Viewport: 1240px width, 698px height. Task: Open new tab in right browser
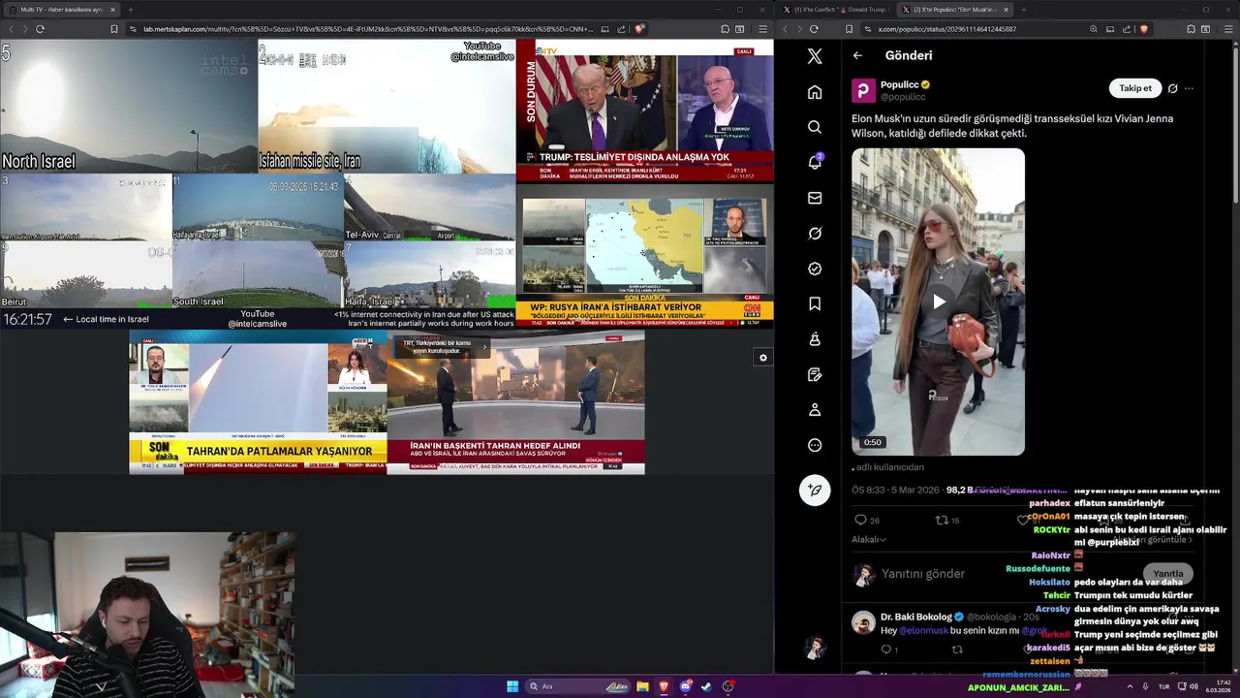tap(1023, 10)
